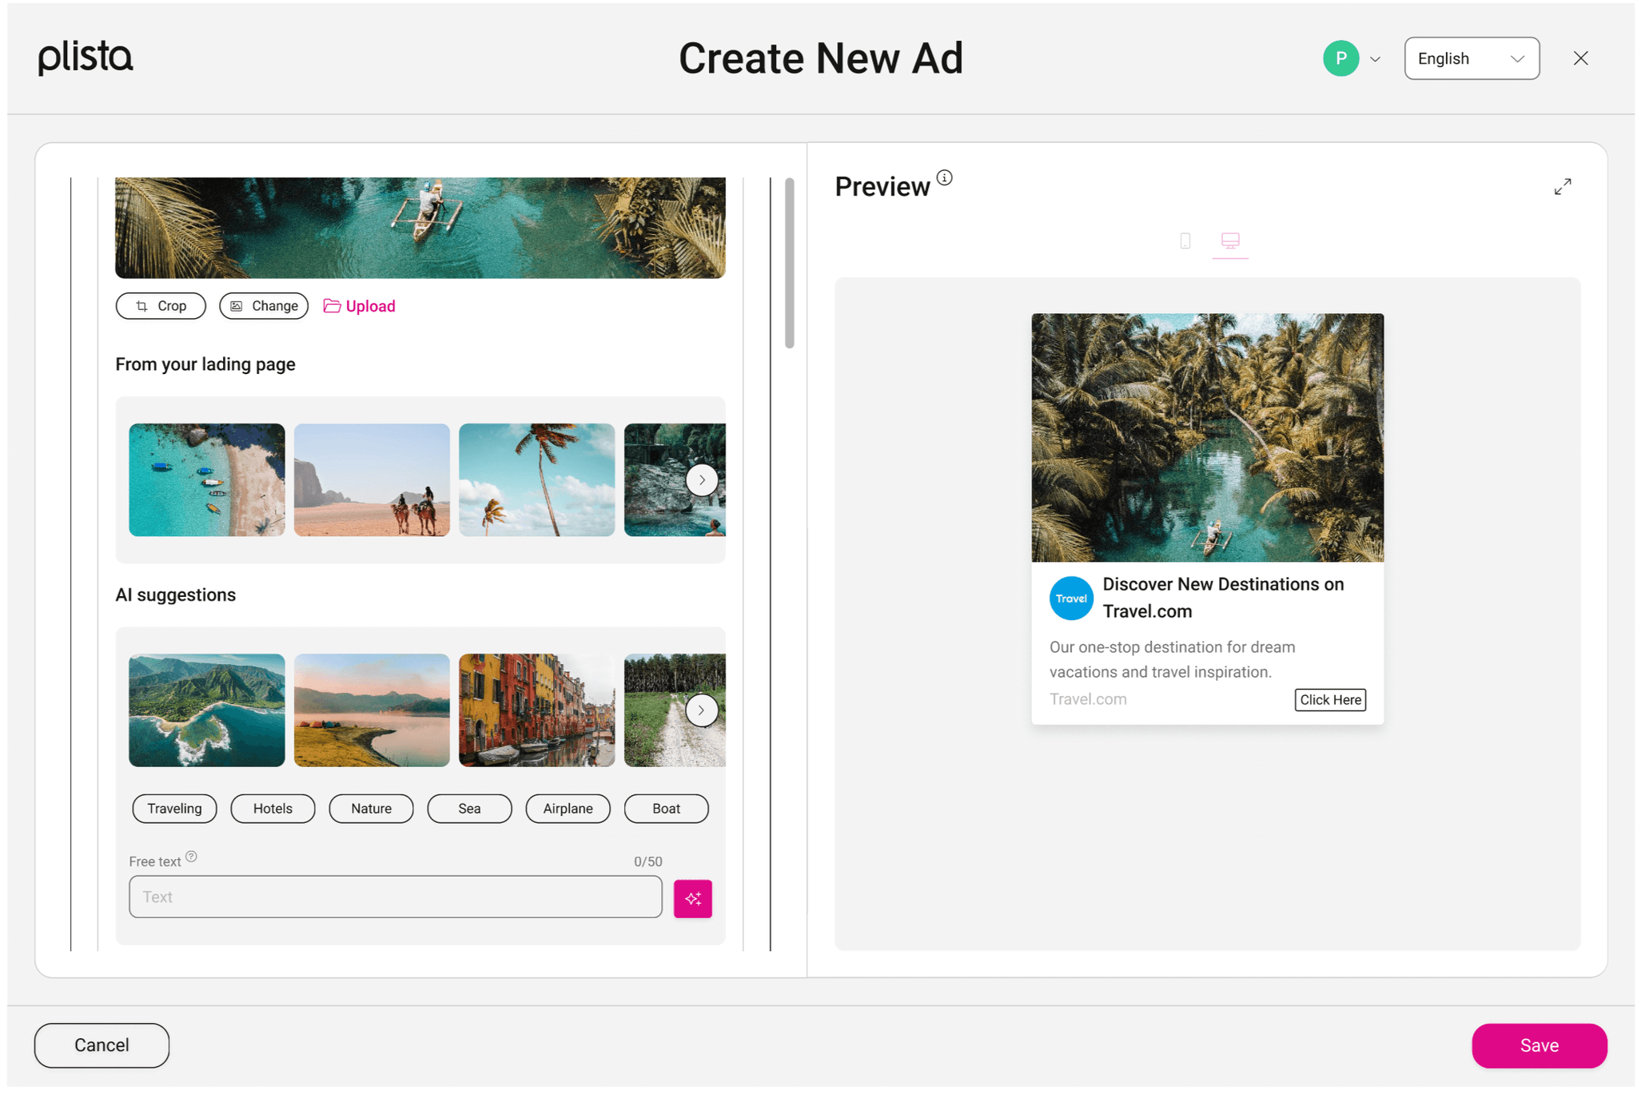Upload a new image
This screenshot has width=1637, height=1094.
[359, 306]
